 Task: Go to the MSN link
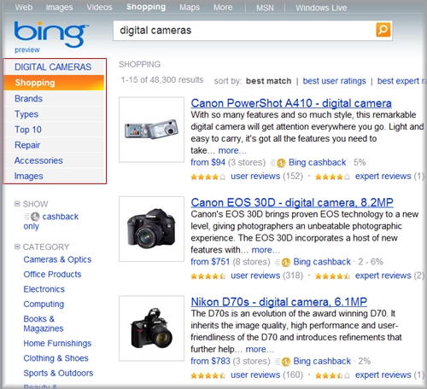[x=265, y=8]
